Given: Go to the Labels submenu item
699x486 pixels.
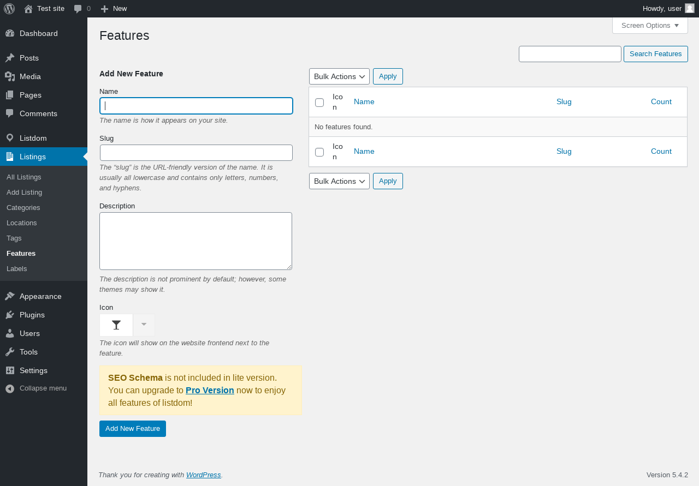Looking at the screenshot, I should click(x=17, y=269).
